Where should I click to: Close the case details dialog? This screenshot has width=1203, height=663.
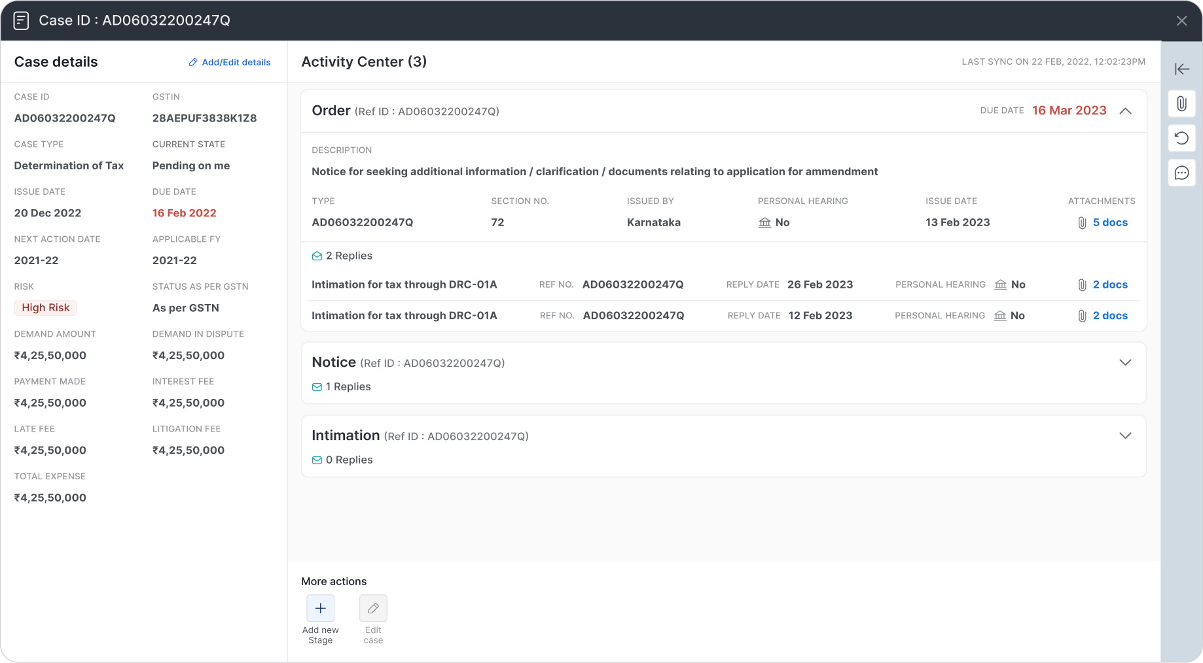coord(1181,20)
